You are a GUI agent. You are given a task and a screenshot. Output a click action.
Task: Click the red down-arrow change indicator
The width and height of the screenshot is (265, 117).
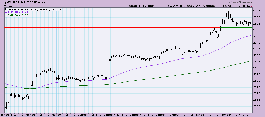click(x=252, y=6)
